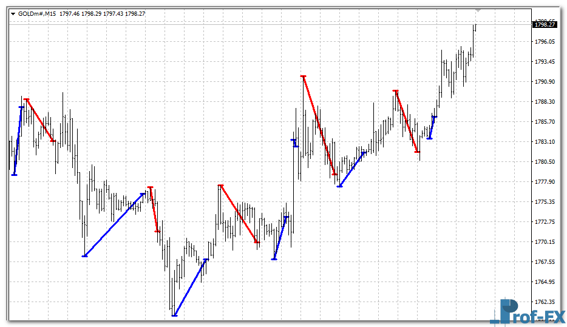Click the 1783.10 price axis label
This screenshot has height=327, width=567.
point(545,142)
